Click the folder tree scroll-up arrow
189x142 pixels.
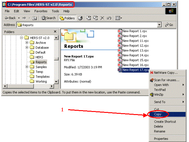pyautogui.click(x=56, y=38)
